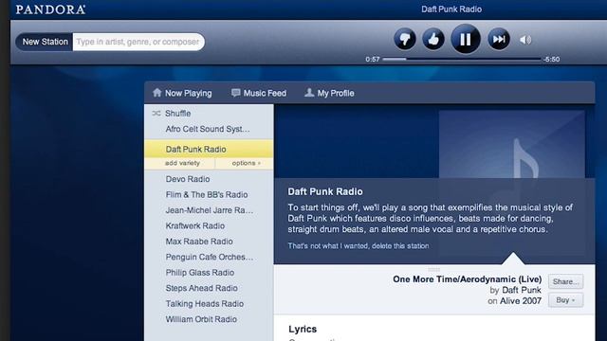Click the panel resize grip above song title
Viewport: 607px width, 341px height.
[x=434, y=269]
